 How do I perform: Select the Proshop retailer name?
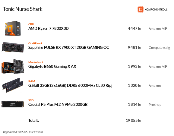[155, 105]
